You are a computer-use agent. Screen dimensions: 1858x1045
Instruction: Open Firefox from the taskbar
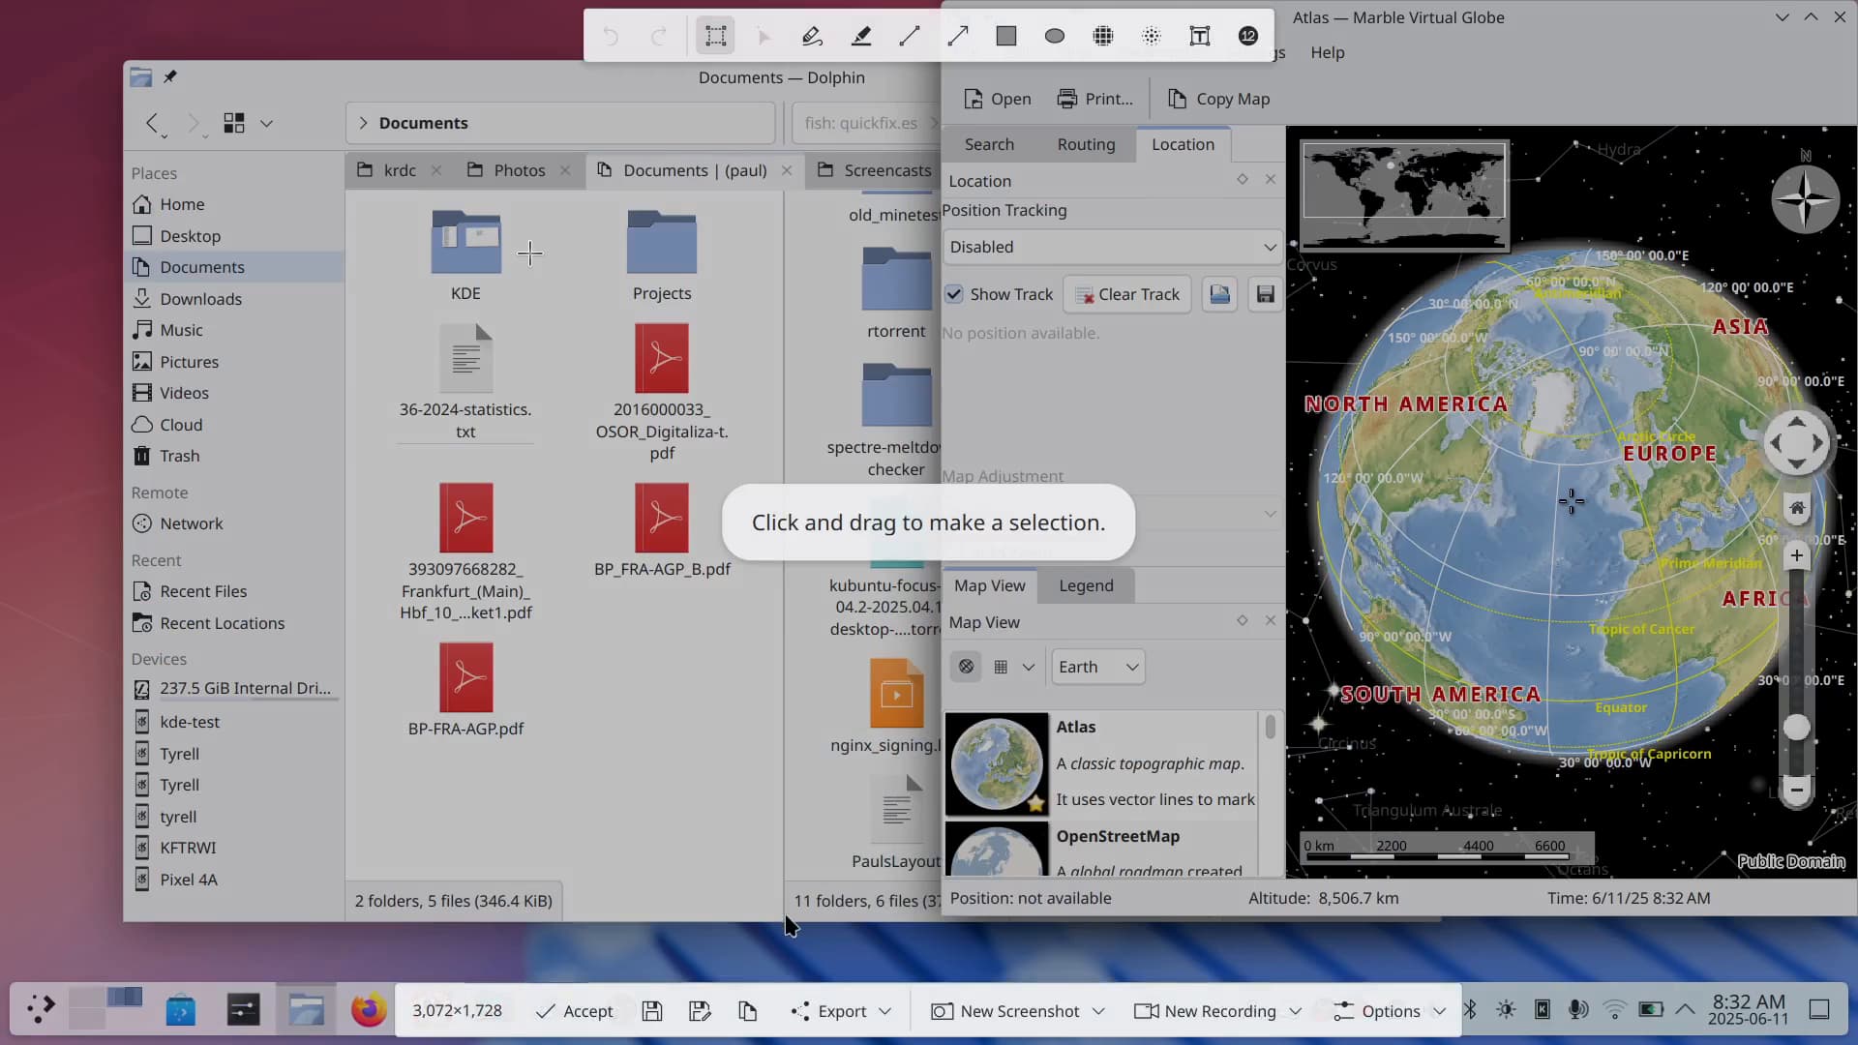point(368,1011)
